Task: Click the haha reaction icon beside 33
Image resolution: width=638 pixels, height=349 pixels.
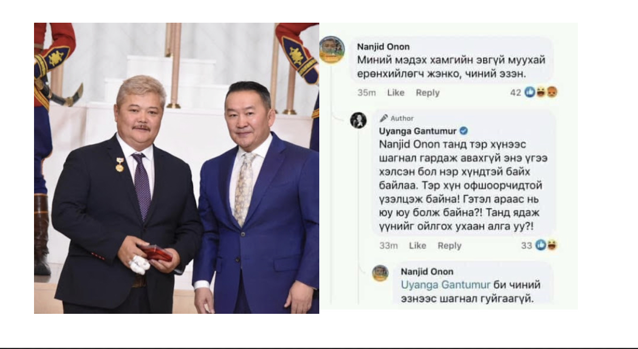Action: click(x=552, y=245)
